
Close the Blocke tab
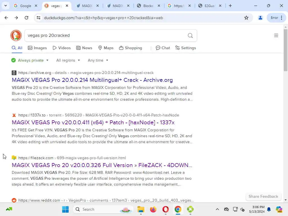(x=159, y=6)
